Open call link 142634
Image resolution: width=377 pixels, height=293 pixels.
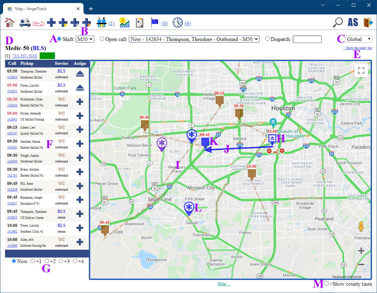pyautogui.click(x=12, y=77)
